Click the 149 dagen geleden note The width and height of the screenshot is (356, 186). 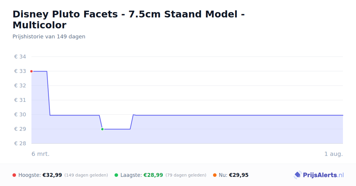coord(86,175)
